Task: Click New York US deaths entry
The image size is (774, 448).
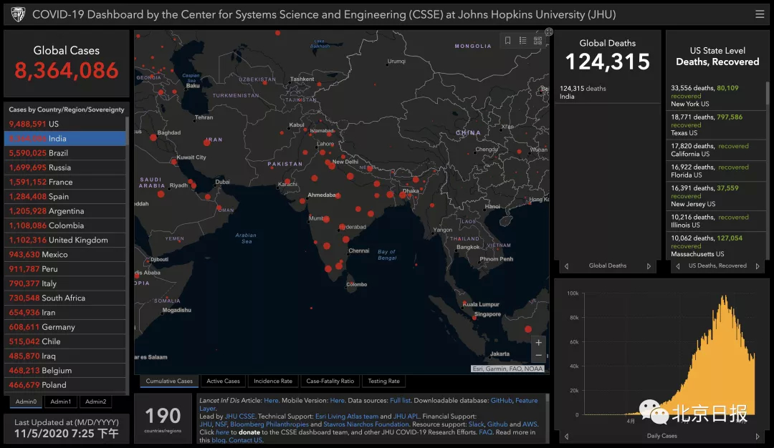Action: [x=716, y=96]
